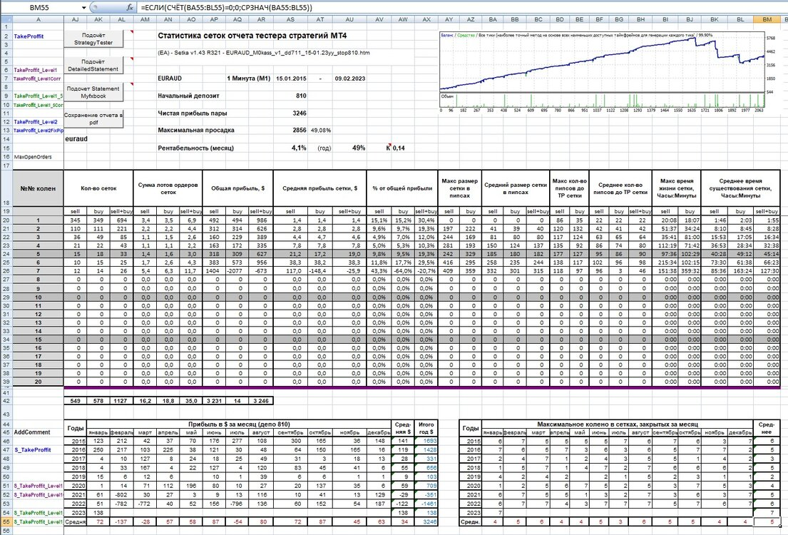Select column header AS

[x=290, y=19]
